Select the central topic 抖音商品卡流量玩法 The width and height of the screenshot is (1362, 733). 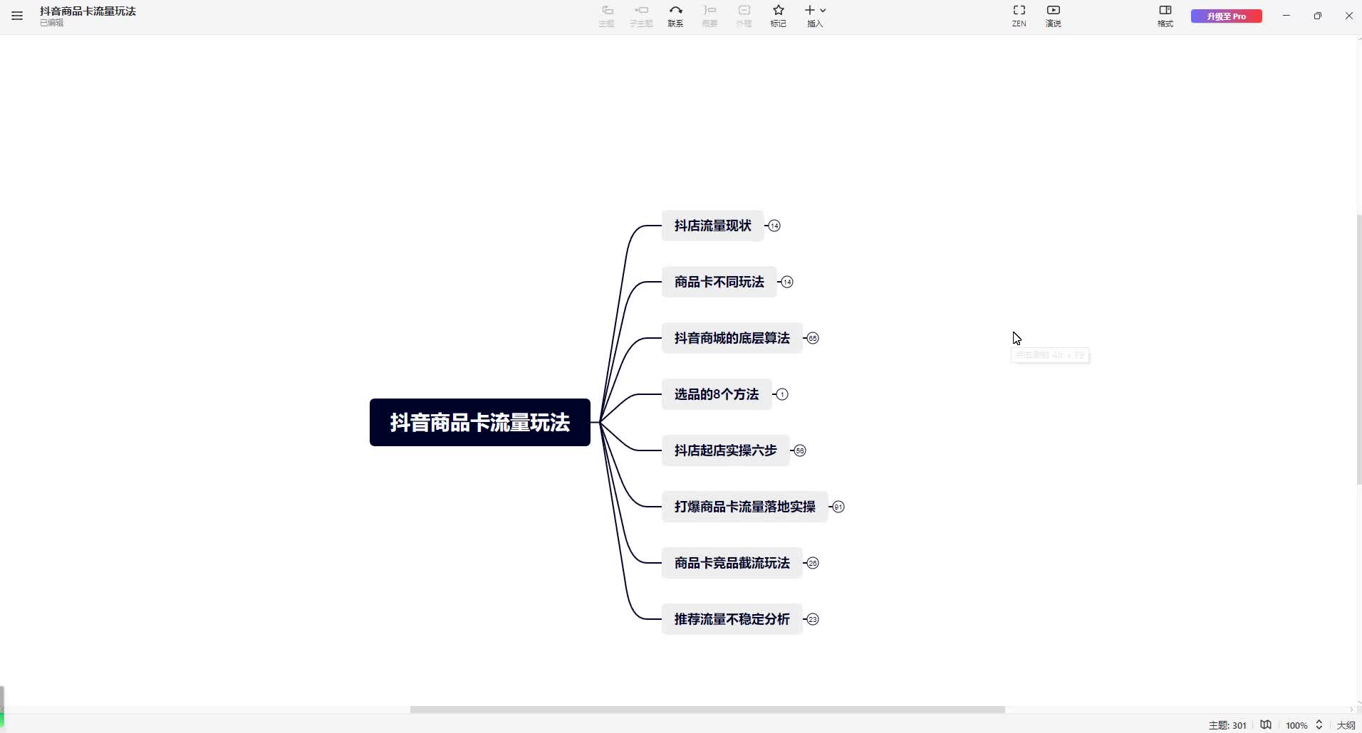pyautogui.click(x=480, y=423)
